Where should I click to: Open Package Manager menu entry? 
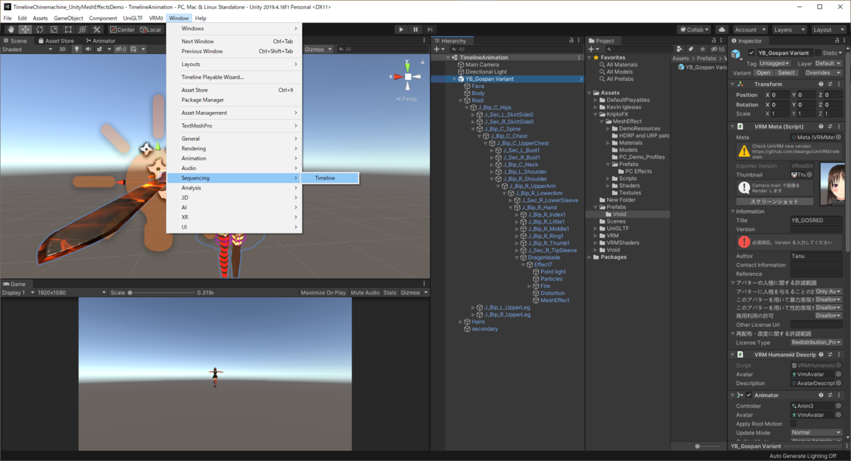(x=203, y=100)
